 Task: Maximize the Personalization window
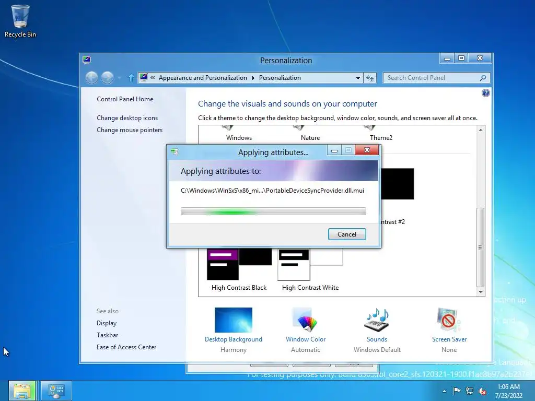pos(461,58)
